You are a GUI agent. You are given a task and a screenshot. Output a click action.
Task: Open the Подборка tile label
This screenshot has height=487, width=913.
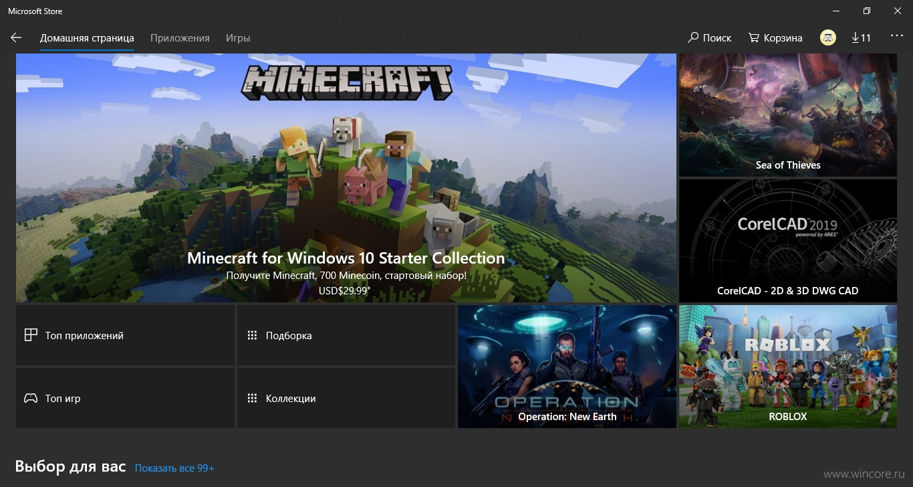(x=289, y=336)
